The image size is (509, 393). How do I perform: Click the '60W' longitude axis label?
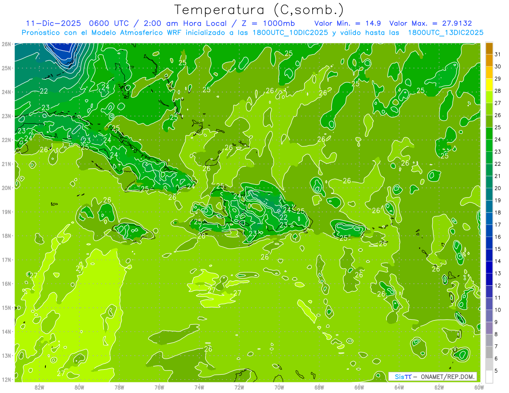479,387
